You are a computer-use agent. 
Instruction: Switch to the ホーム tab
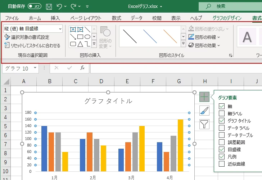click(35, 18)
